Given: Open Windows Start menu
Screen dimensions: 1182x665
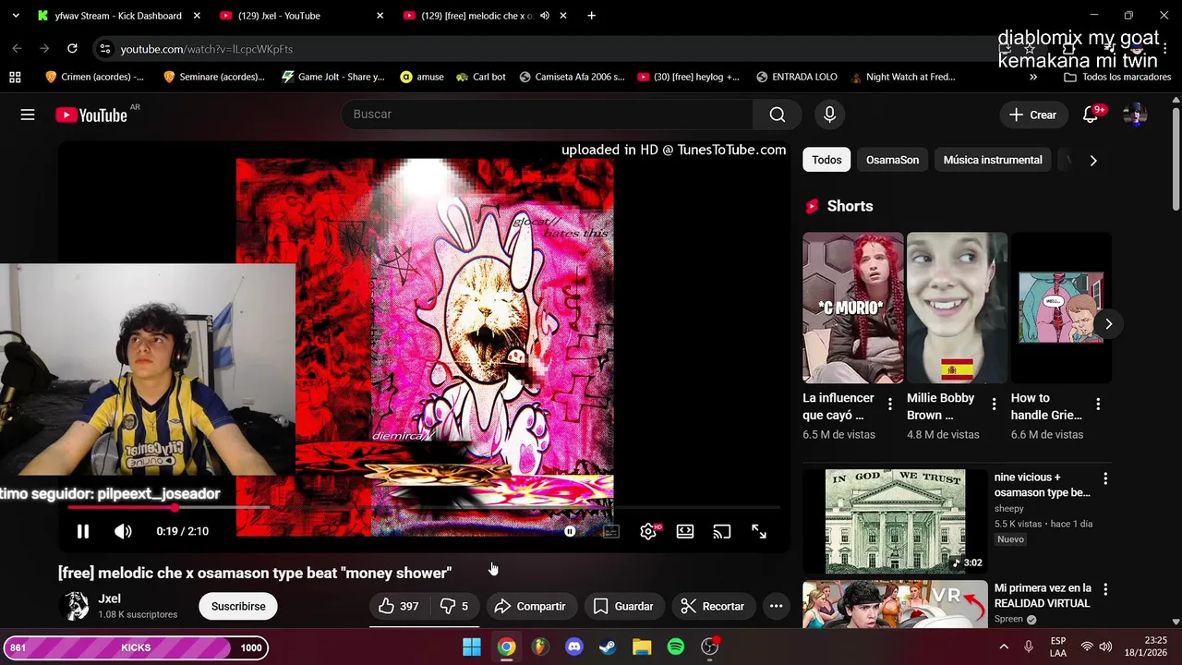Looking at the screenshot, I should pyautogui.click(x=472, y=647).
